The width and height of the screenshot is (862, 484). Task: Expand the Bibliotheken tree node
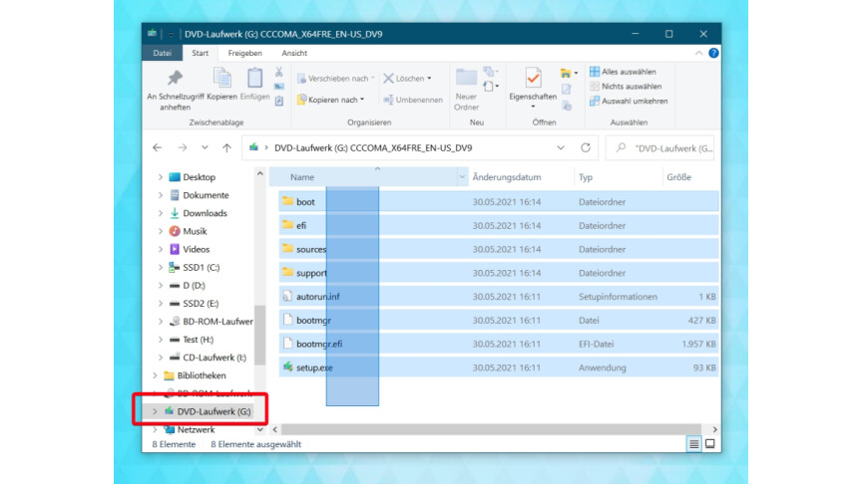tap(155, 375)
